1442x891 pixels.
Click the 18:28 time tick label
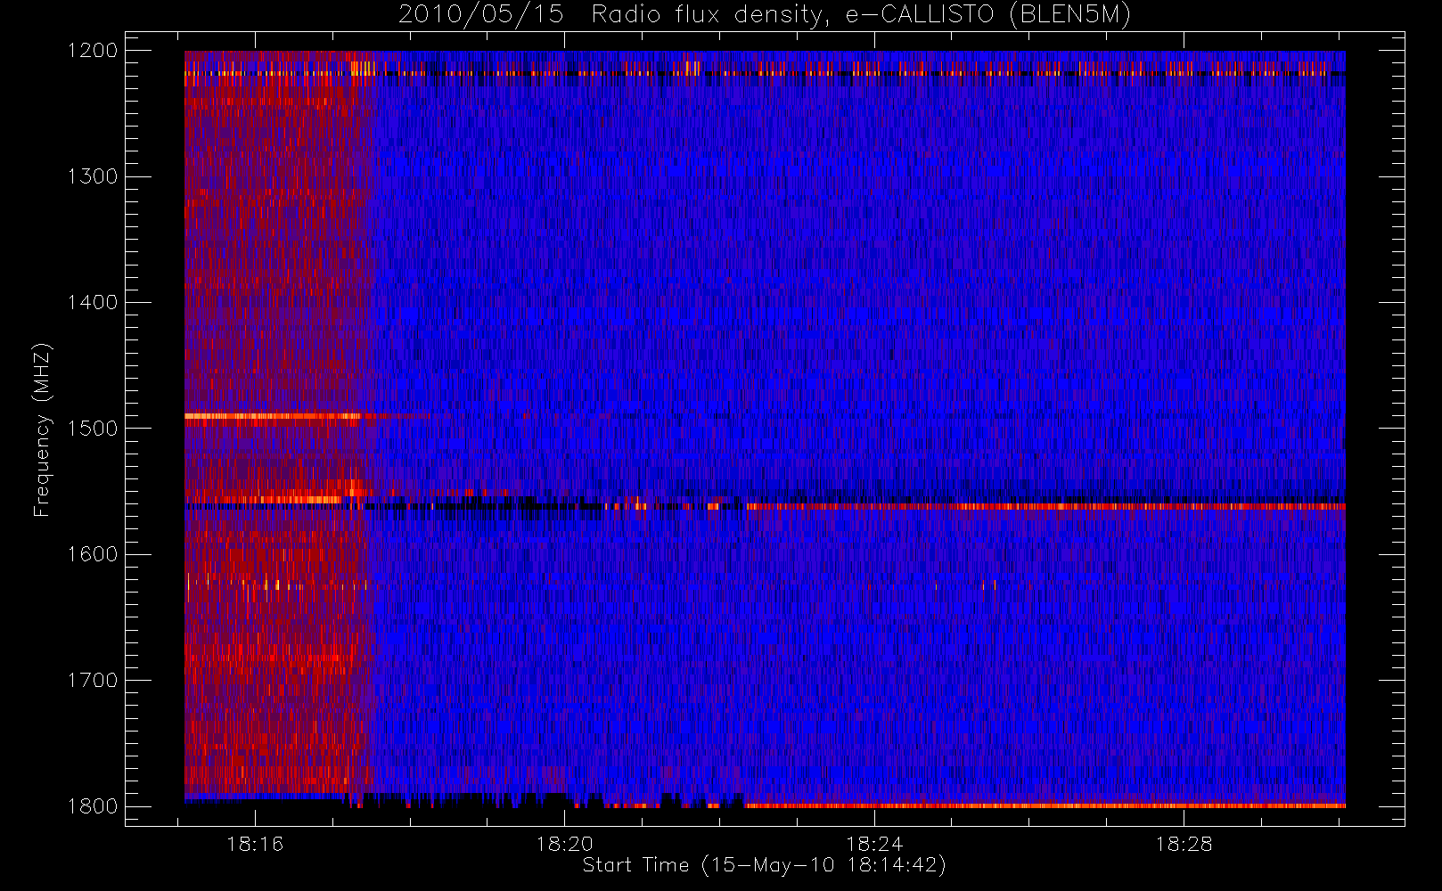[1184, 844]
